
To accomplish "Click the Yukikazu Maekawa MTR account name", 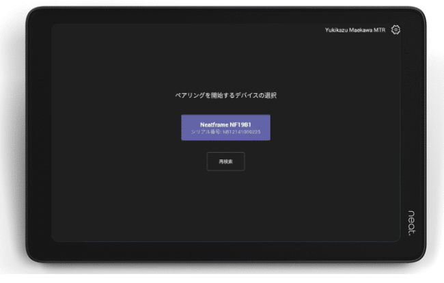I will pyautogui.click(x=355, y=30).
